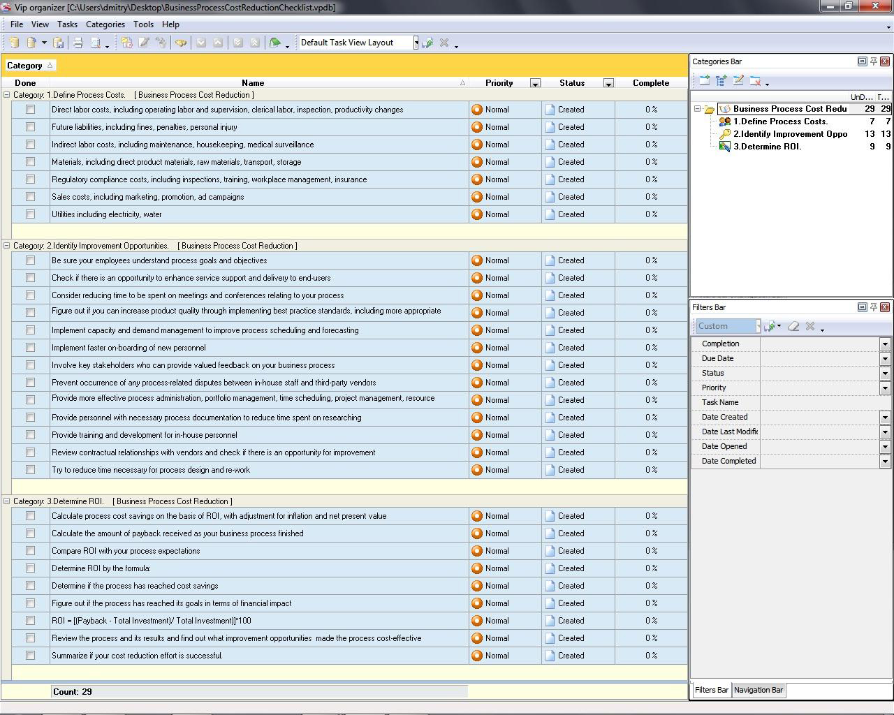Select '3.Determine ROI.' in the category tree
Viewport: 894px width, 715px height.
(766, 147)
